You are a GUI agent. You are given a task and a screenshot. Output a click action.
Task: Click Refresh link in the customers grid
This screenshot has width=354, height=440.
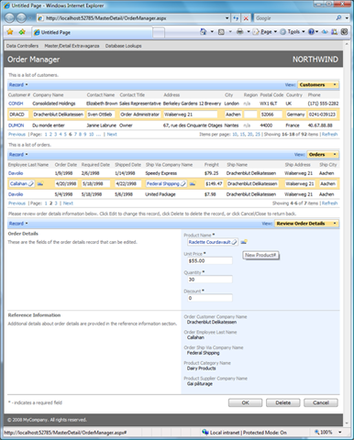[x=329, y=134]
